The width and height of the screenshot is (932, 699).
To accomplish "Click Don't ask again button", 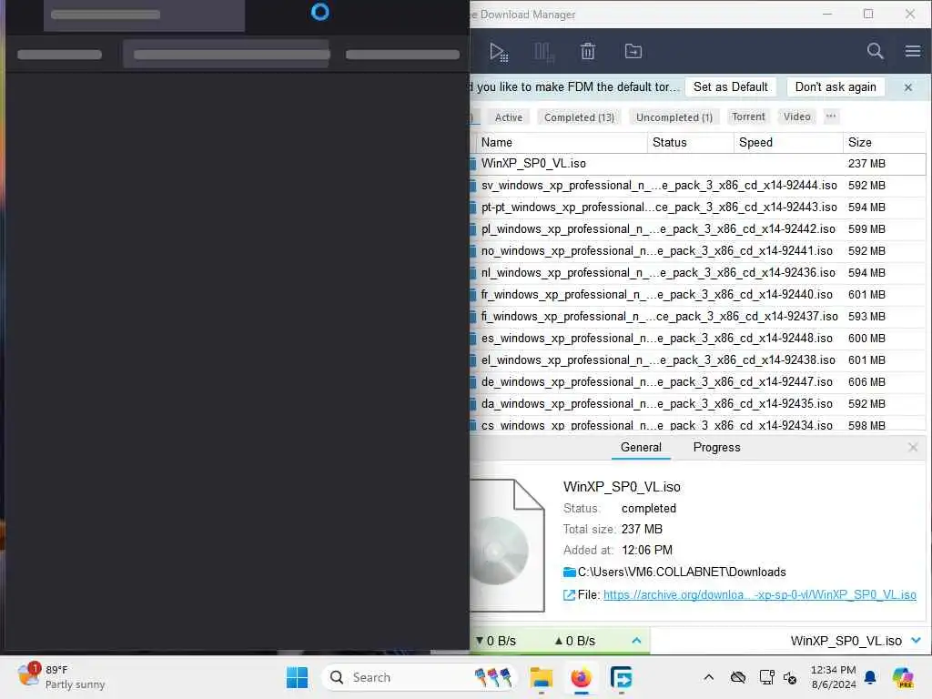I will (x=836, y=86).
